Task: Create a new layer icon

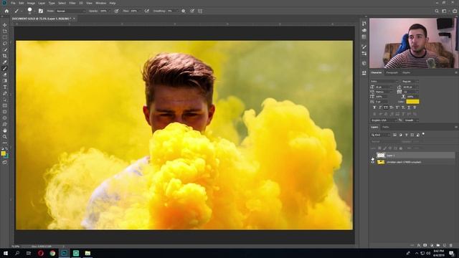Action: click(445, 245)
